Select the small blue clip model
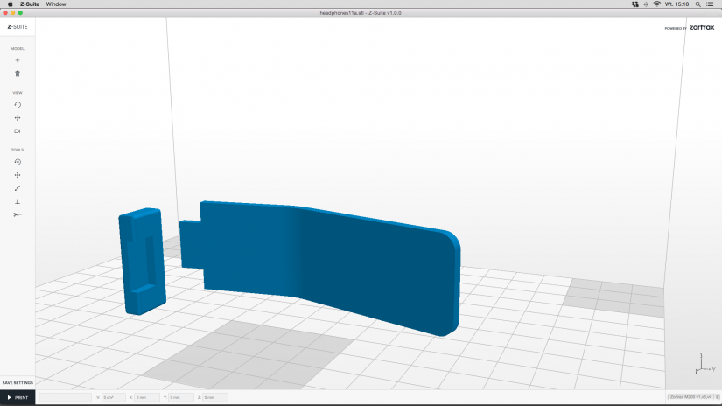This screenshot has width=722, height=406. 143,261
